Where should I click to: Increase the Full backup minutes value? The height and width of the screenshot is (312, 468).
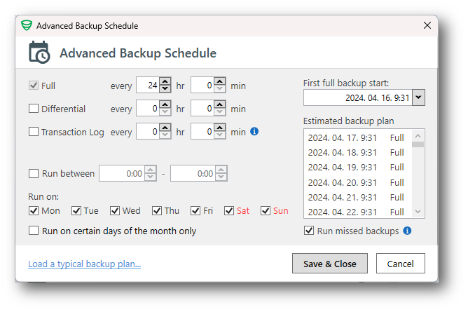pyautogui.click(x=219, y=82)
